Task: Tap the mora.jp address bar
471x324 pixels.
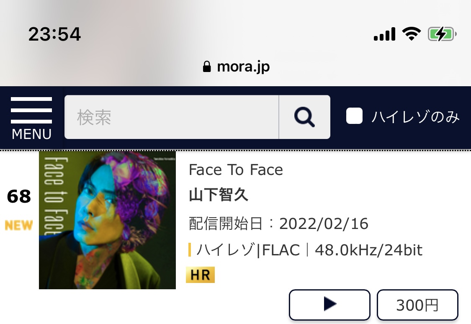Action: coord(236,67)
